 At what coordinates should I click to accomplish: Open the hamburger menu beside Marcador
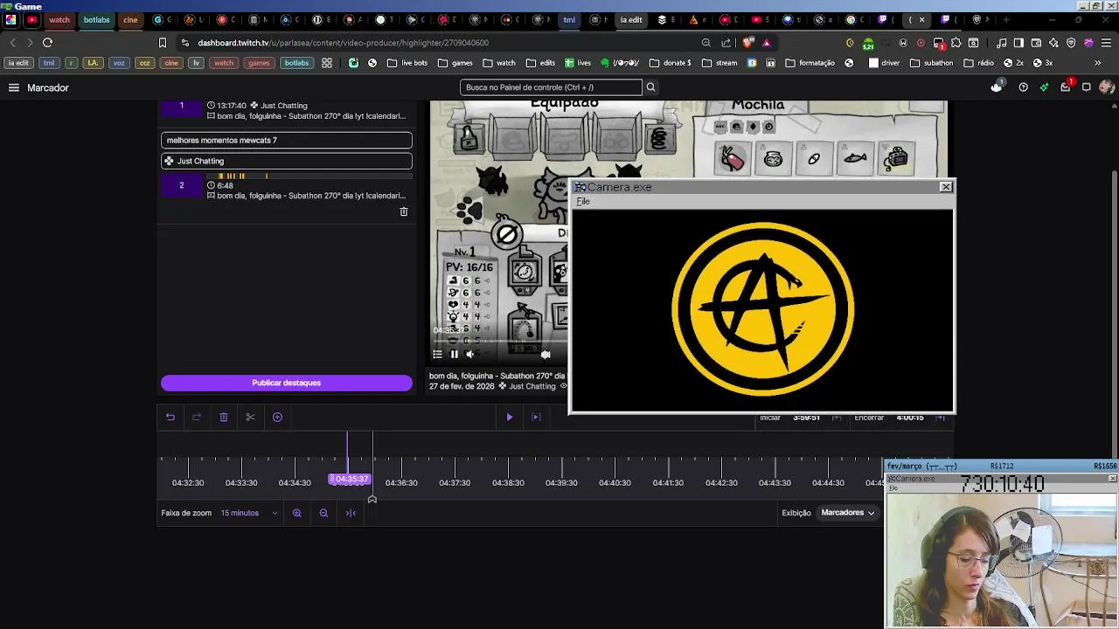[14, 87]
